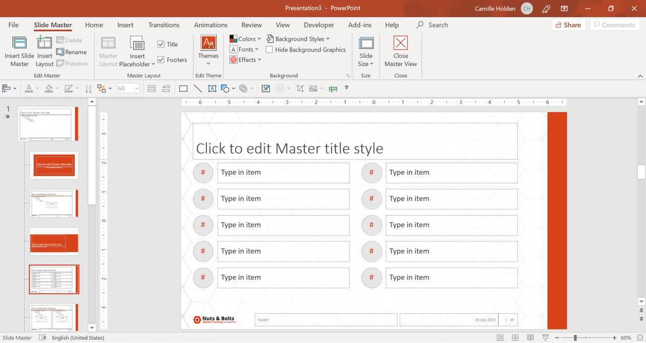The image size is (646, 343).
Task: Open the Transitions ribbon tab
Action: (164, 25)
